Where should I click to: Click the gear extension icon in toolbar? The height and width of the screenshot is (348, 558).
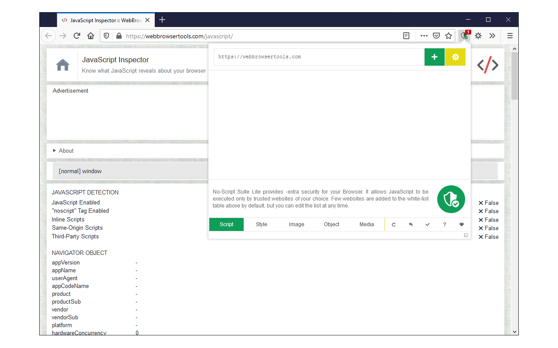pos(478,36)
